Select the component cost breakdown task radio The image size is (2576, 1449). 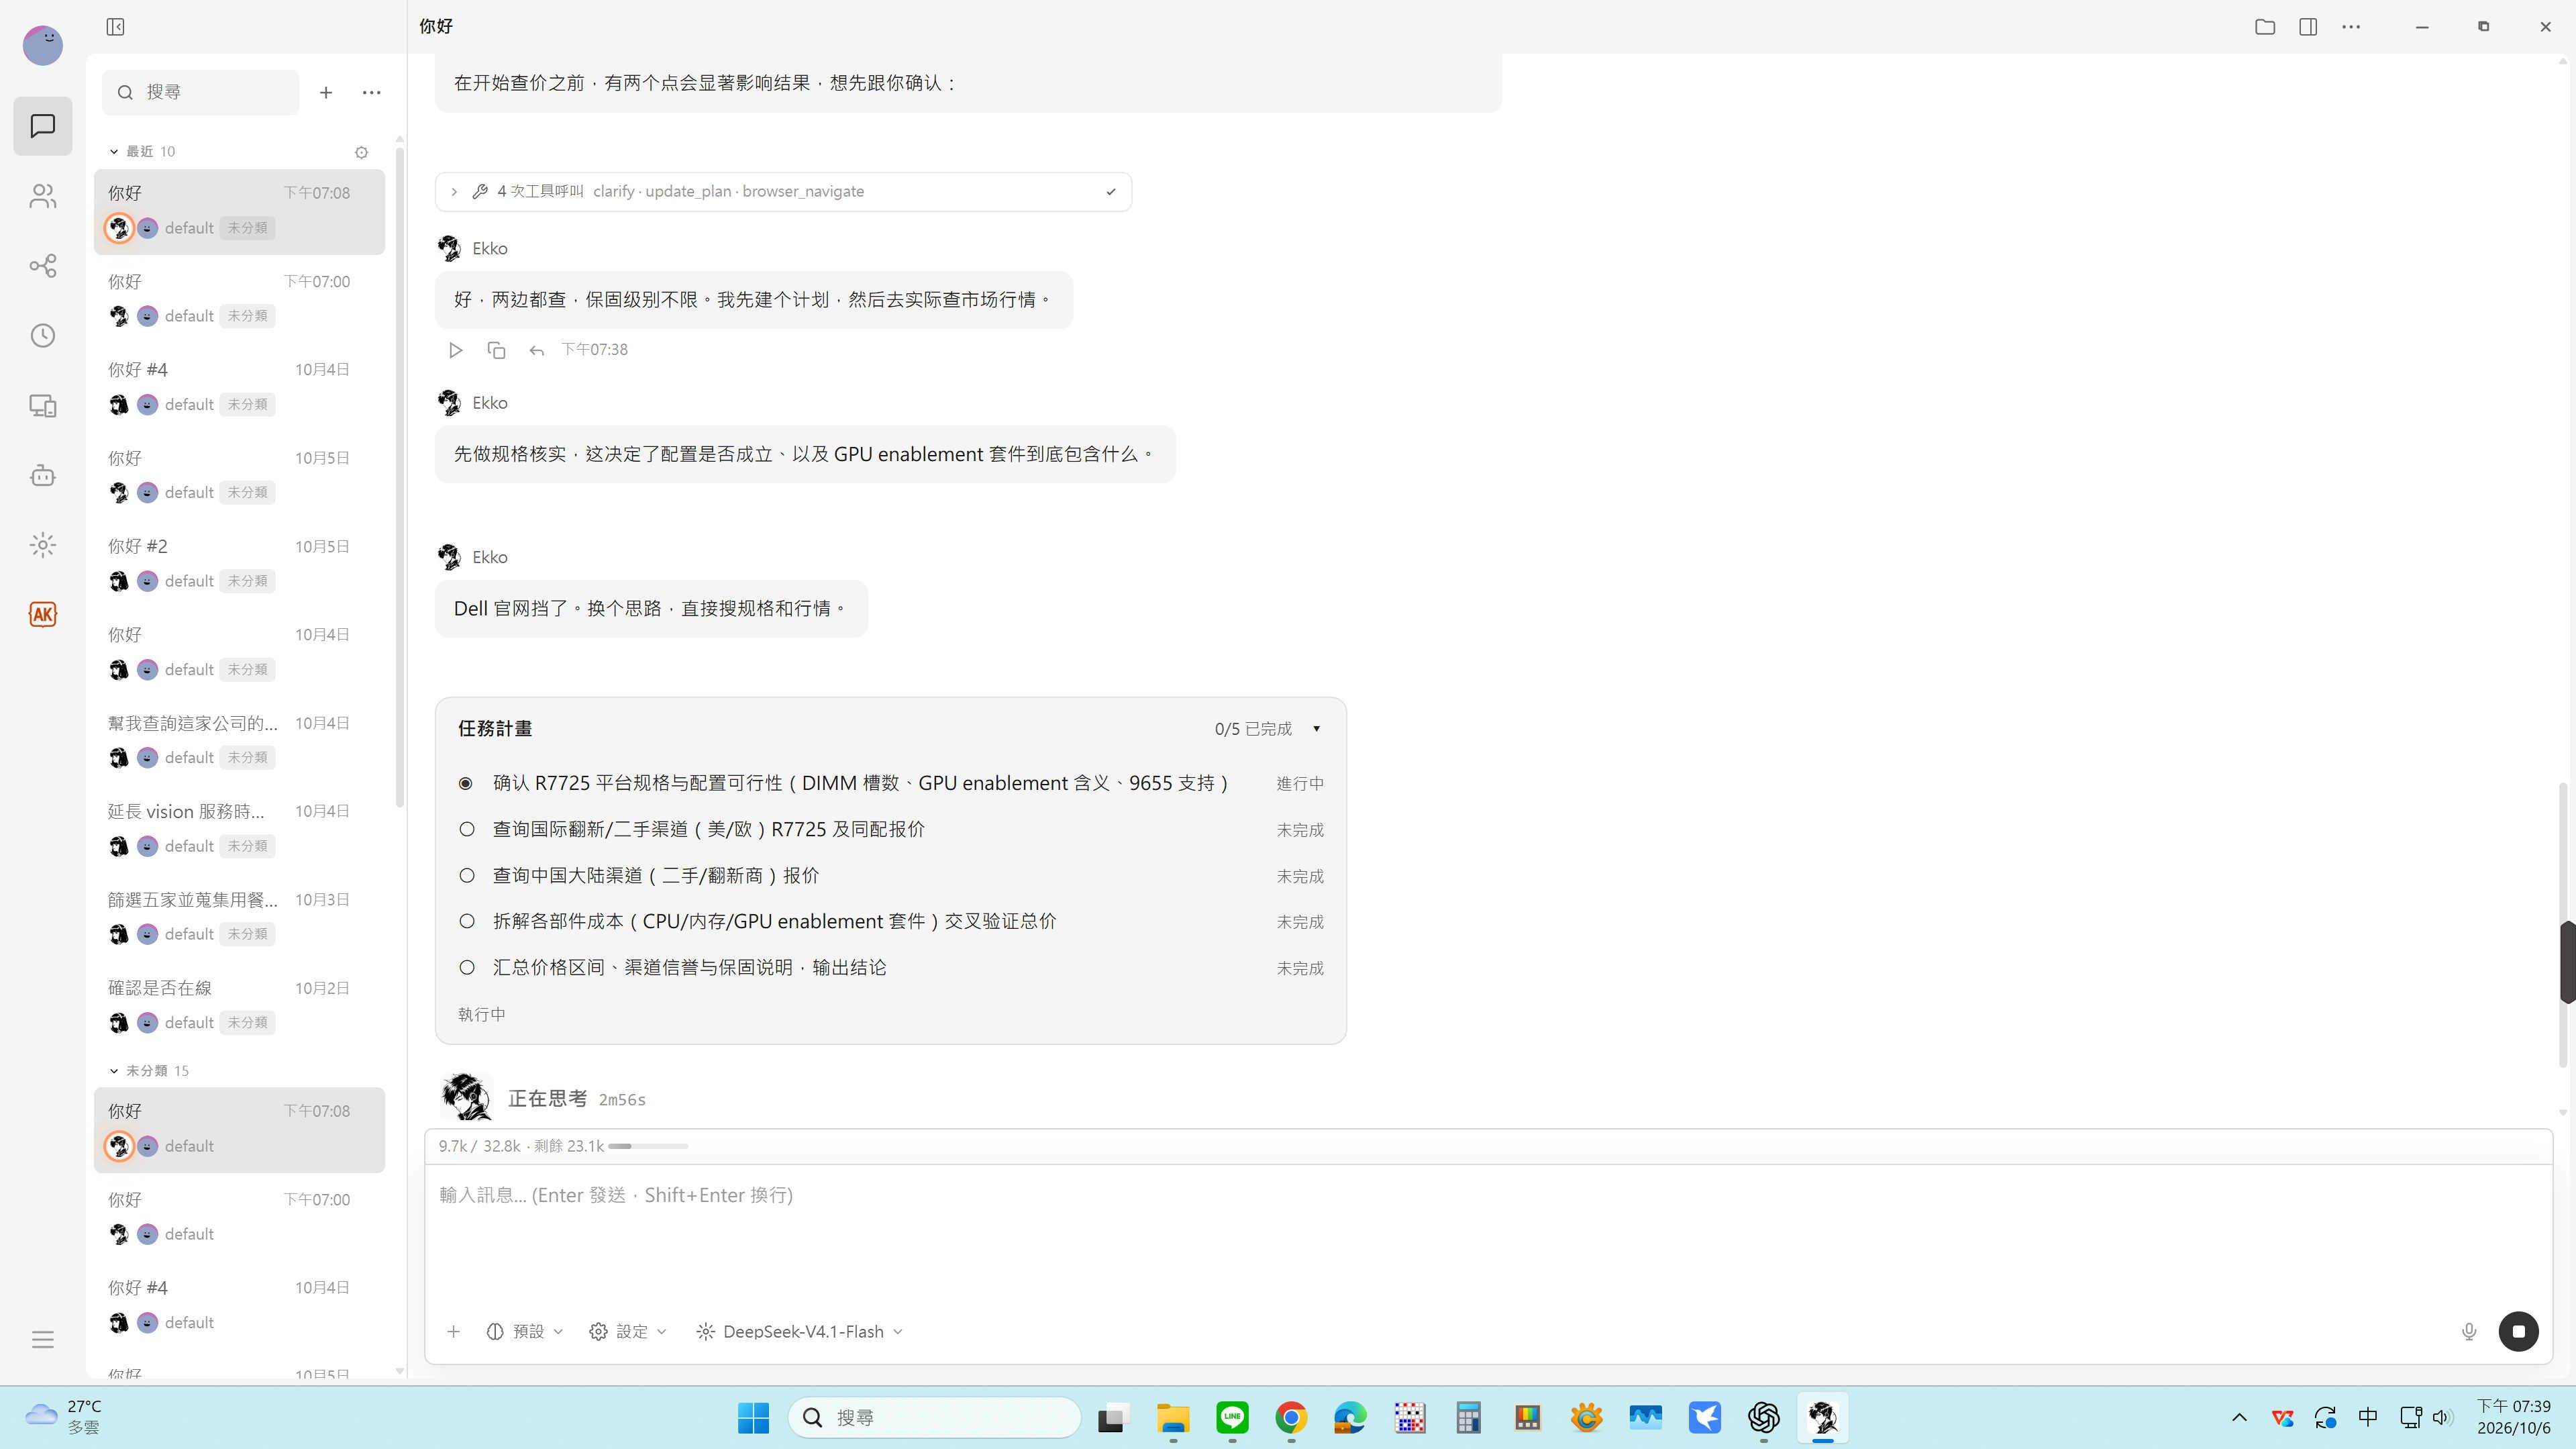(x=467, y=921)
